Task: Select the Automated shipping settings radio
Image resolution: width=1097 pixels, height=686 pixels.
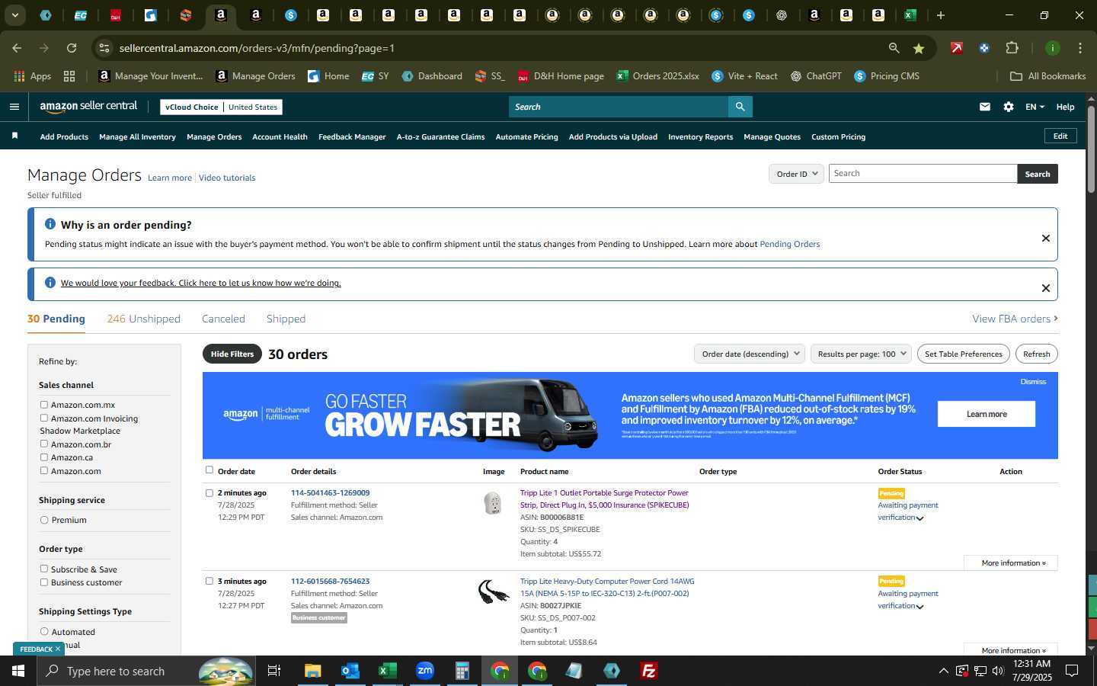Action: pyautogui.click(x=44, y=632)
